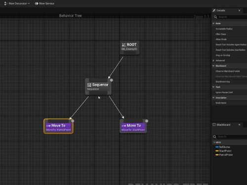247x185 pixels.
Task: Close the Details tab
Action: tap(239, 10)
